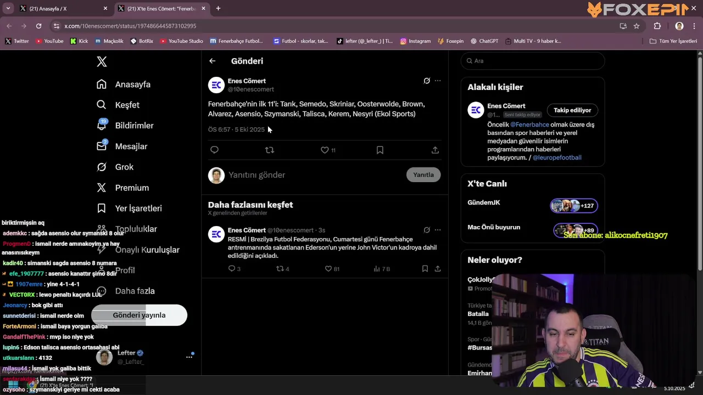Go back with the Gönderi arrow

tap(212, 61)
